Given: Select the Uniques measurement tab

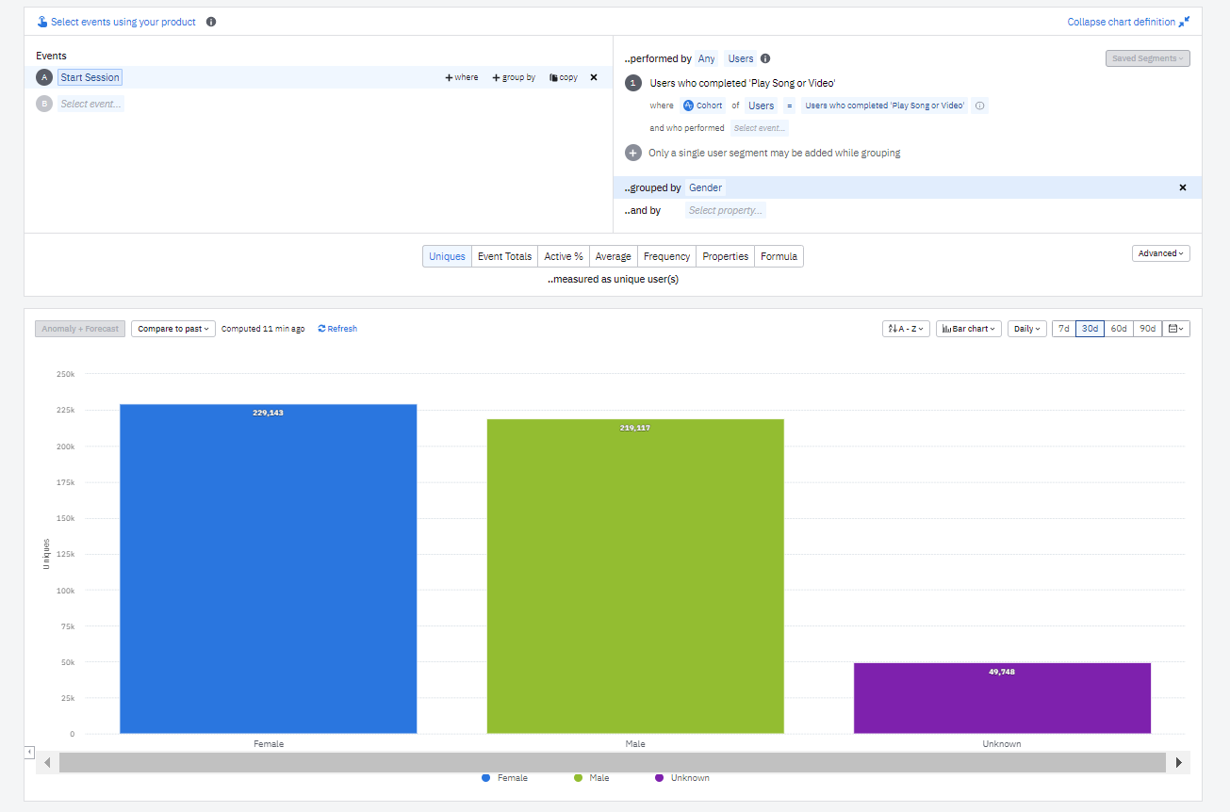Looking at the screenshot, I should tap(447, 256).
